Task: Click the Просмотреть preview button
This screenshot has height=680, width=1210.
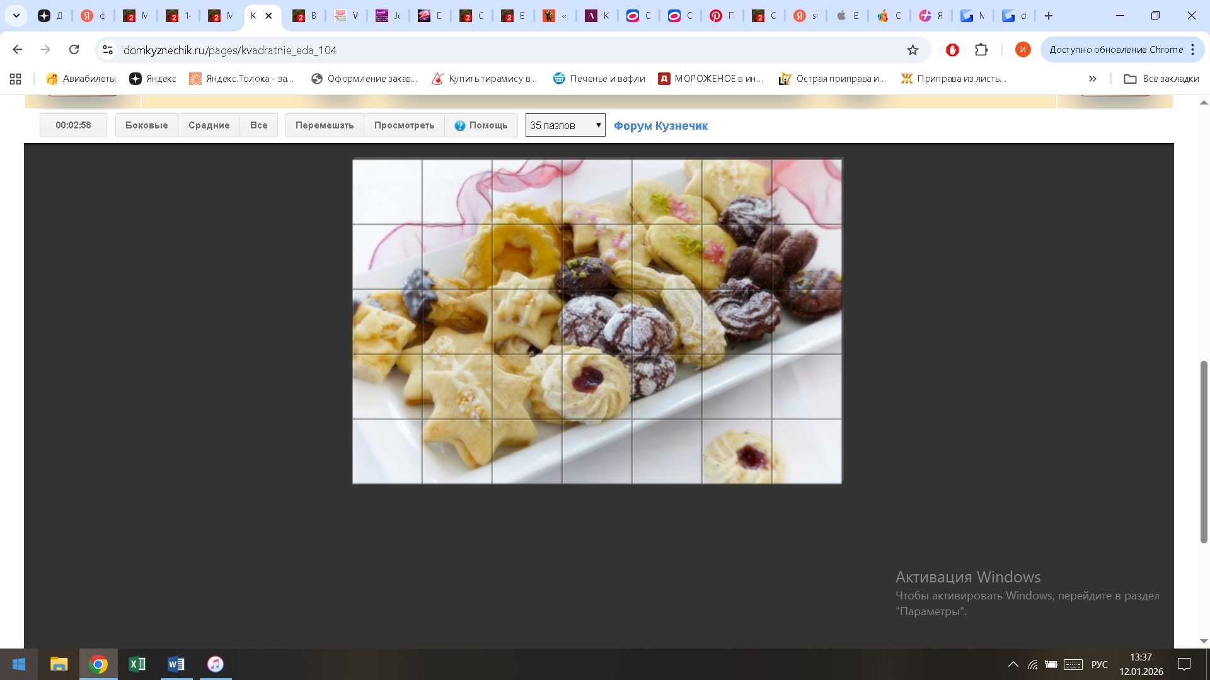Action: coord(404,125)
